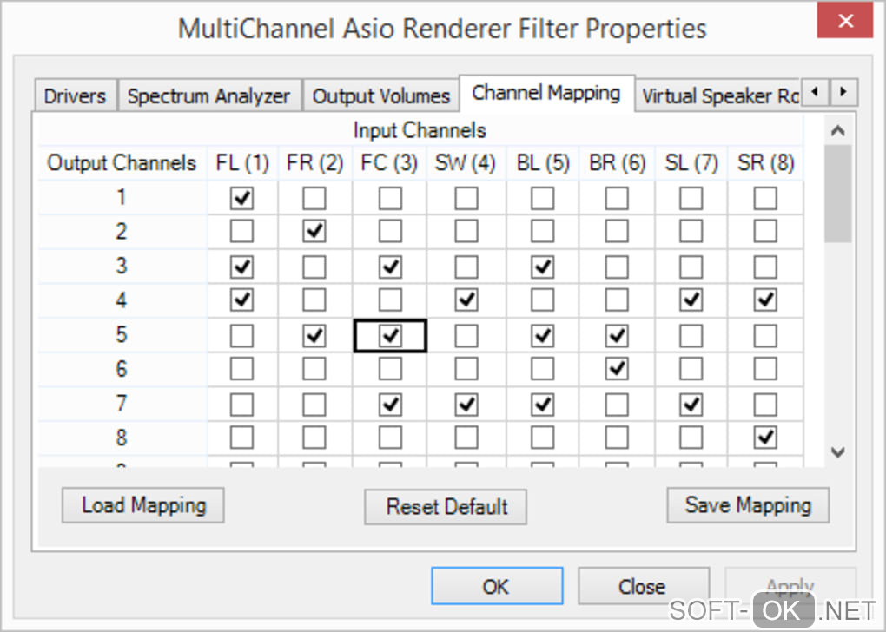The width and height of the screenshot is (886, 632).
Task: Uncheck SL (7) for output channel 4
Action: click(691, 300)
